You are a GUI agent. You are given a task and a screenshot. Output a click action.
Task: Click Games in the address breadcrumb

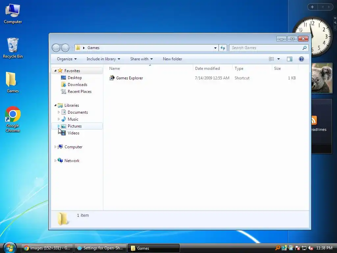point(93,48)
